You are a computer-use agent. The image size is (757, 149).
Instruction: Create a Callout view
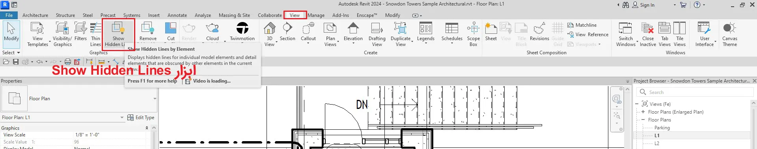pos(308,33)
